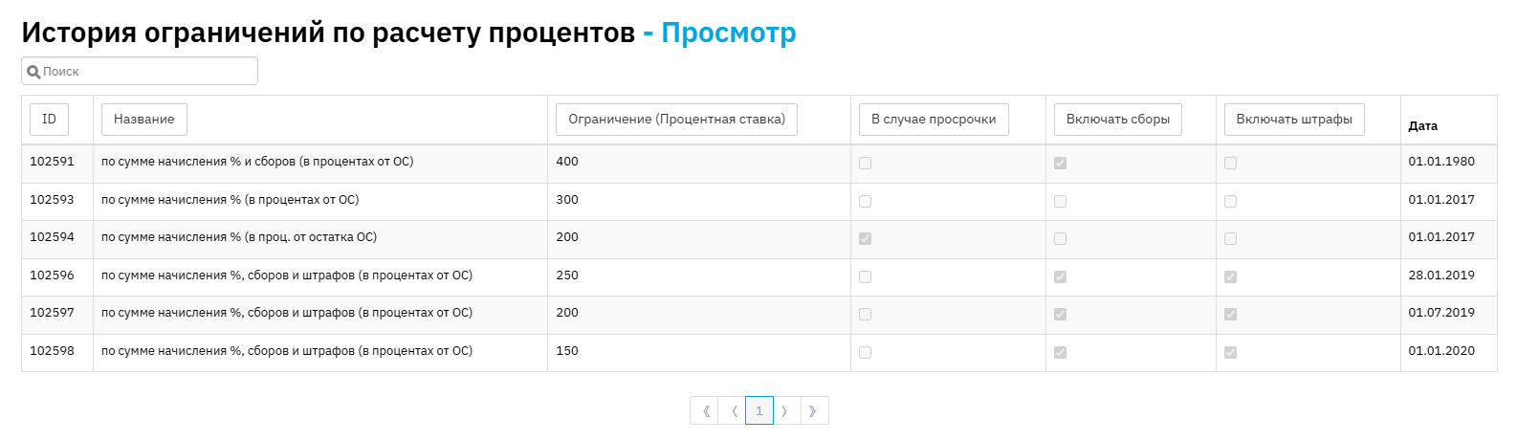The height and width of the screenshot is (441, 1517).
Task: Toggle 'В случае просрочки' checkbox for row 102594
Action: click(865, 238)
